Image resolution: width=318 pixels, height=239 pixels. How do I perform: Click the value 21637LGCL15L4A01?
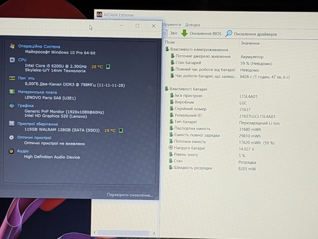[257, 116]
